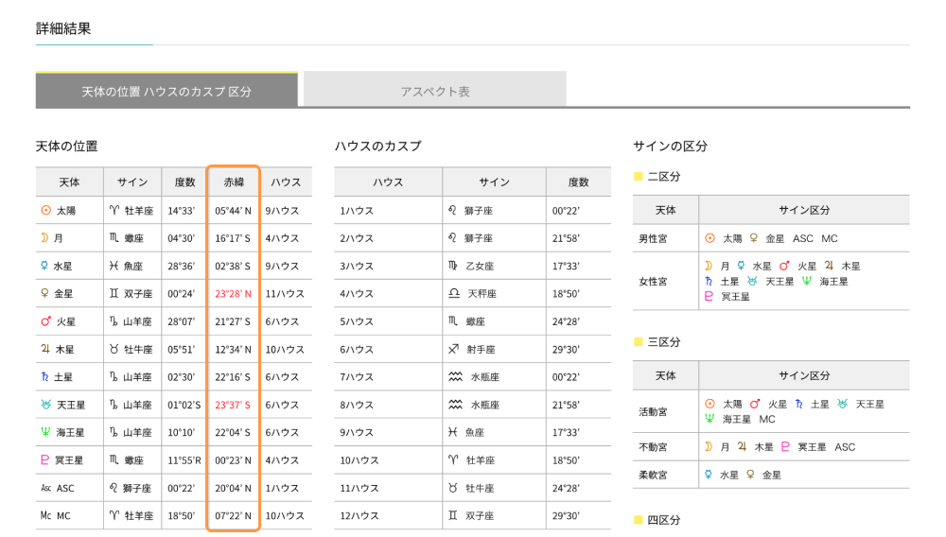This screenshot has height=537, width=946.
Task: Click the Virgo glyph in the 3ハウス cusp row
Action: click(x=453, y=266)
